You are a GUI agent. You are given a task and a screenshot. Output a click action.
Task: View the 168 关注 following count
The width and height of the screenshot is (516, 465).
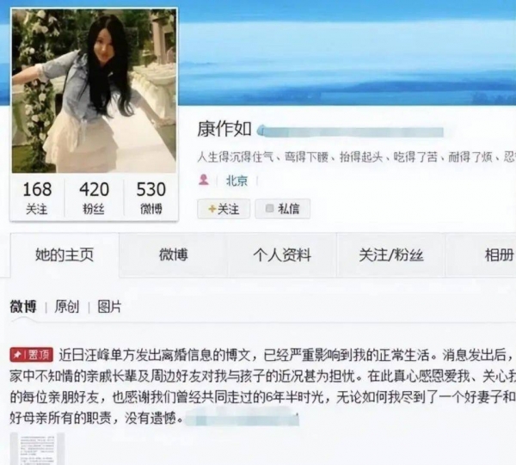(37, 199)
